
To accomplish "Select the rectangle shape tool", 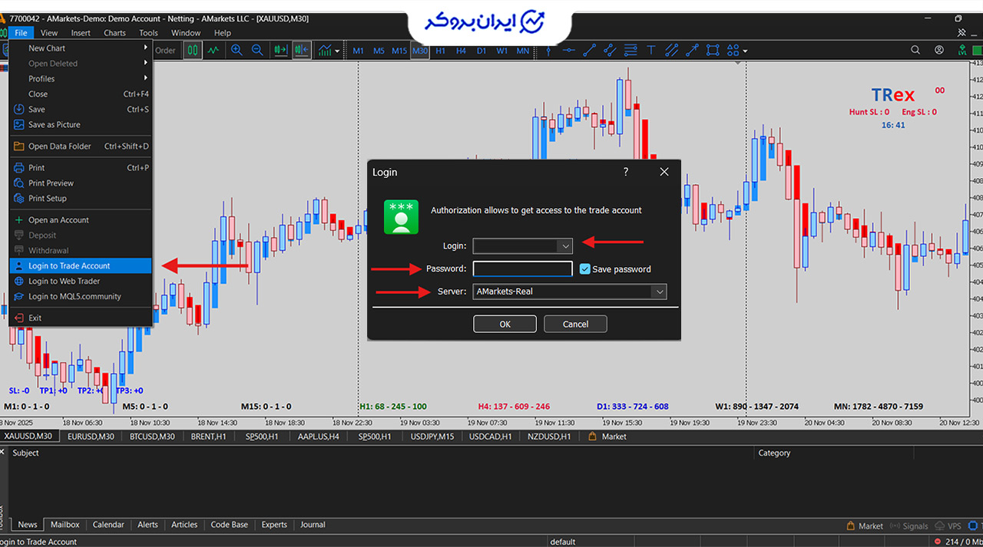I will (x=713, y=51).
